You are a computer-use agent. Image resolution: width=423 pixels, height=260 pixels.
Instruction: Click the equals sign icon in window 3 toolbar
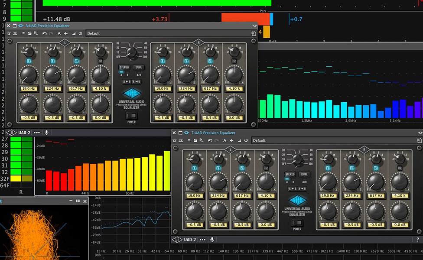[23, 33]
